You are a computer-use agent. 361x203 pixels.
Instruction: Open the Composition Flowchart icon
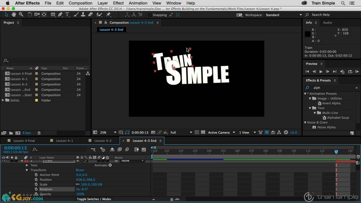point(279,133)
